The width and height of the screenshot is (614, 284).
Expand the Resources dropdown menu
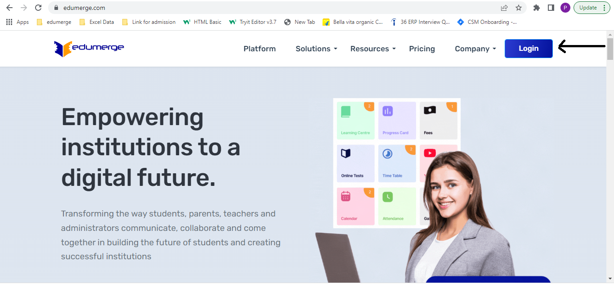373,49
